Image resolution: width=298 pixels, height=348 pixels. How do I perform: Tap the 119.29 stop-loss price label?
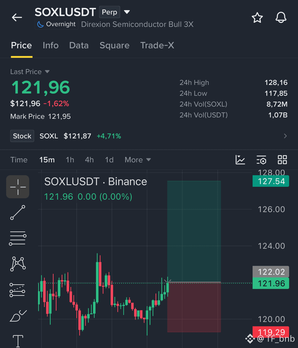(x=271, y=331)
